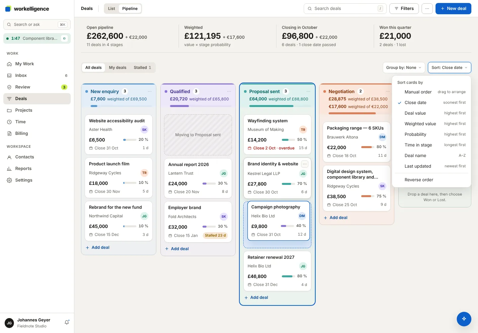Image resolution: width=478 pixels, height=333 pixels.
Task: Add a deal under Negotiation
Action: click(336, 218)
